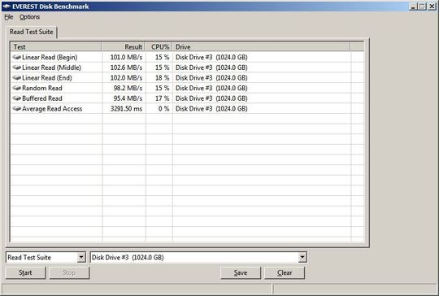
Task: Click the 102.0 MB/s result value
Action: point(126,77)
